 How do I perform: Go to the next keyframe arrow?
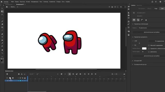click(65, 74)
